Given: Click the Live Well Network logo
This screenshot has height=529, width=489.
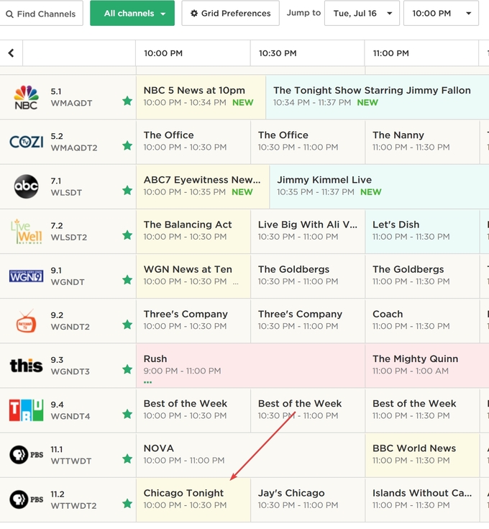Looking at the screenshot, I should click(27, 232).
